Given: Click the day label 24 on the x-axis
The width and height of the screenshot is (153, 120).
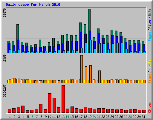Looking at the screenshot, I should [112, 117].
